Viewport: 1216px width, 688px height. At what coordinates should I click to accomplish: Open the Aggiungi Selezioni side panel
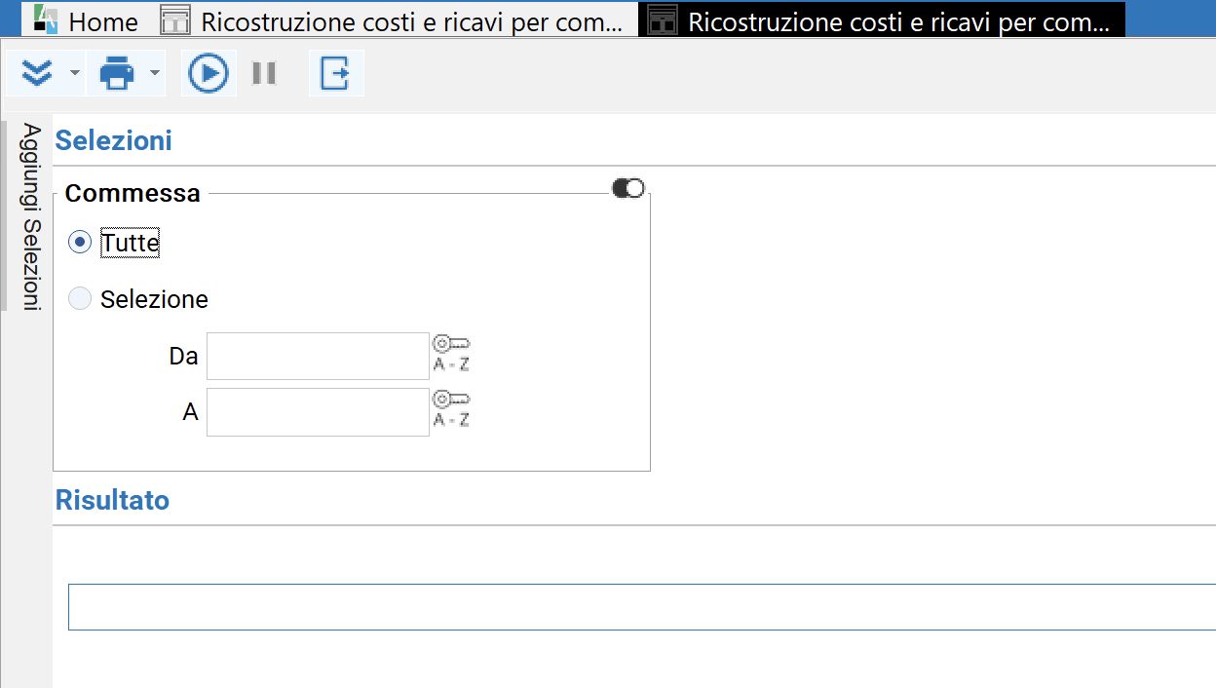tap(31, 216)
